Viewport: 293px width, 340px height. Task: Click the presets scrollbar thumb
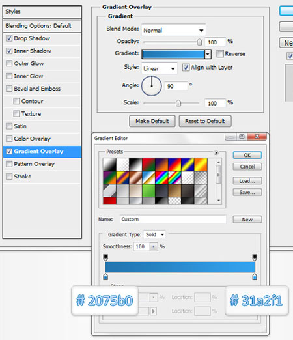219,174
